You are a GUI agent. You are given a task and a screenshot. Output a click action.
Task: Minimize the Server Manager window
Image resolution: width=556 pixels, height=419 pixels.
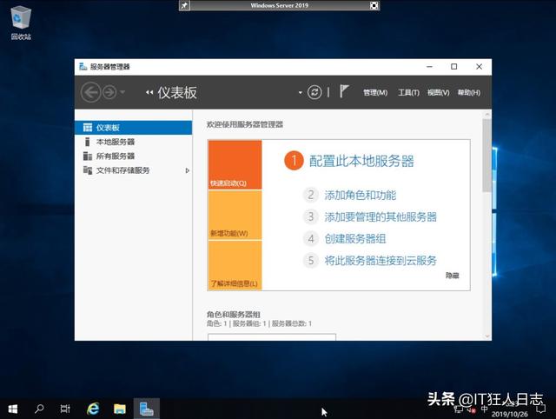pyautogui.click(x=429, y=67)
